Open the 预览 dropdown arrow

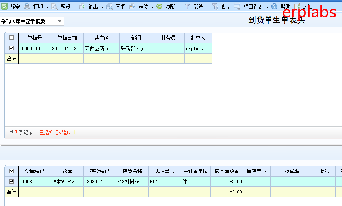point(75,7)
